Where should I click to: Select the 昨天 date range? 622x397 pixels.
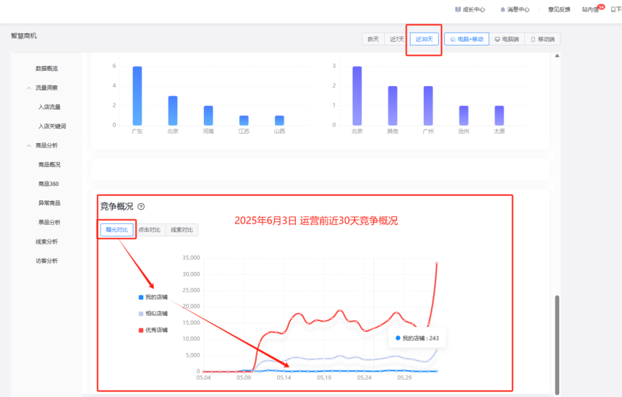[373, 39]
